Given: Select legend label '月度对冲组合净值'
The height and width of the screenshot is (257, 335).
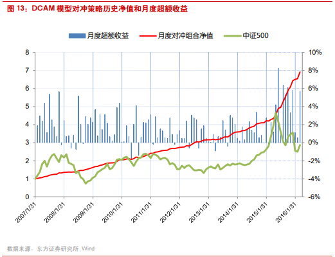Looking at the screenshot, I should click(x=185, y=35).
